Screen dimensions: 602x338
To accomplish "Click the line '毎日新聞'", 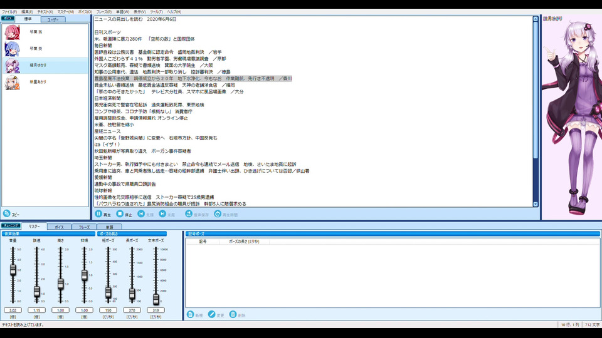I will coord(103,45).
